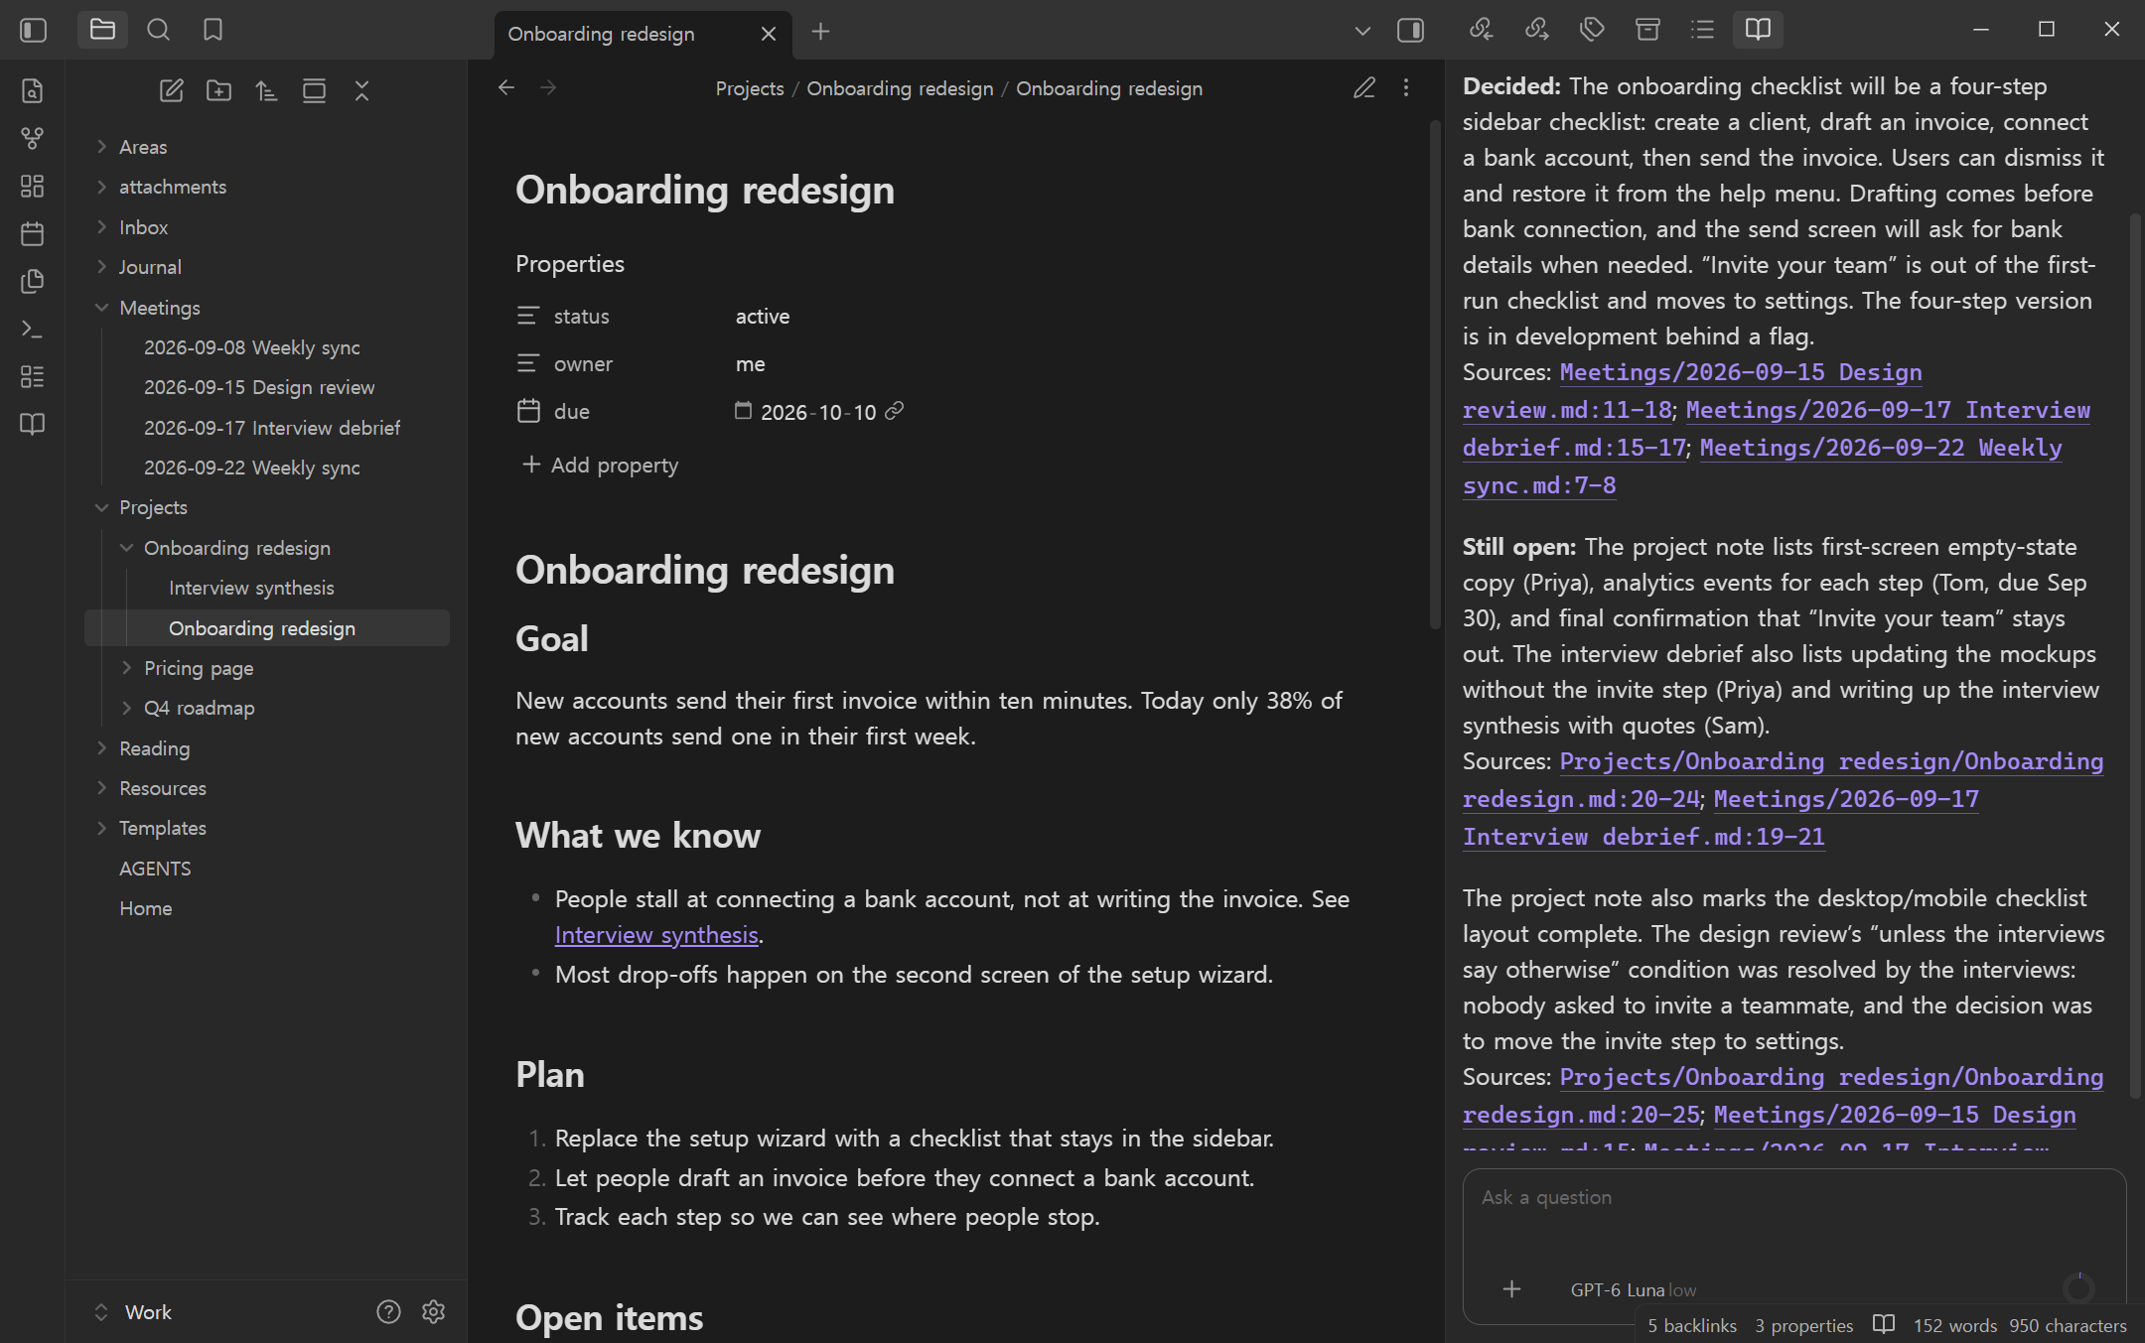Open vault settings gear
This screenshot has width=2145, height=1343.
(x=433, y=1311)
